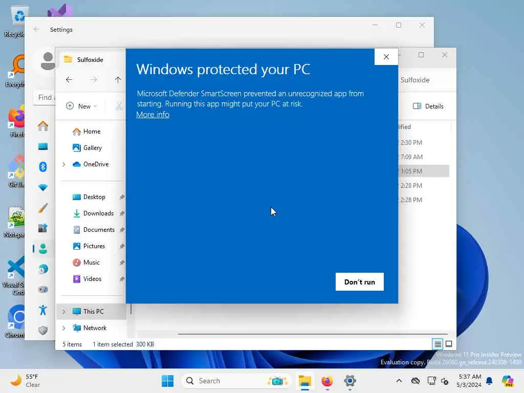This screenshot has width=524, height=393.
Task: Click the horizontal scrollbar in Explorer
Action: (313, 334)
